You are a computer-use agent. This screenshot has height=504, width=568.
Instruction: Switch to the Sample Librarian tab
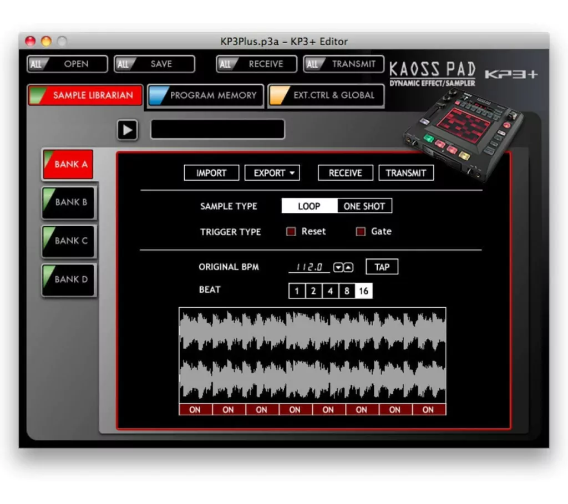(x=85, y=95)
